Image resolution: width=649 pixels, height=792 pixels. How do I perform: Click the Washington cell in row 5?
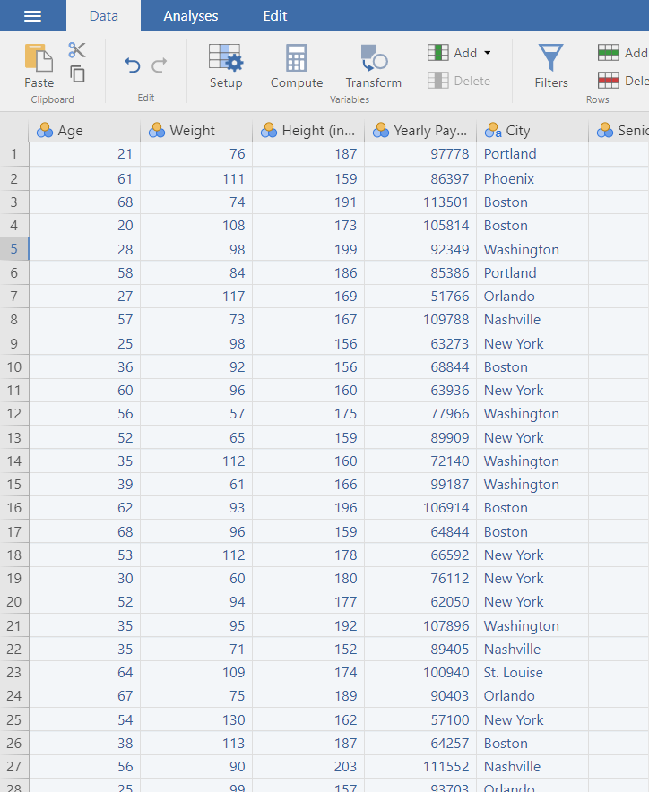point(532,250)
